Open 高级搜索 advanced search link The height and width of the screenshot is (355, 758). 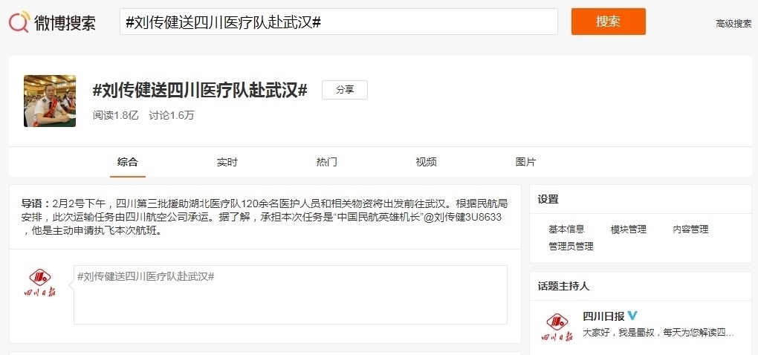point(733,24)
